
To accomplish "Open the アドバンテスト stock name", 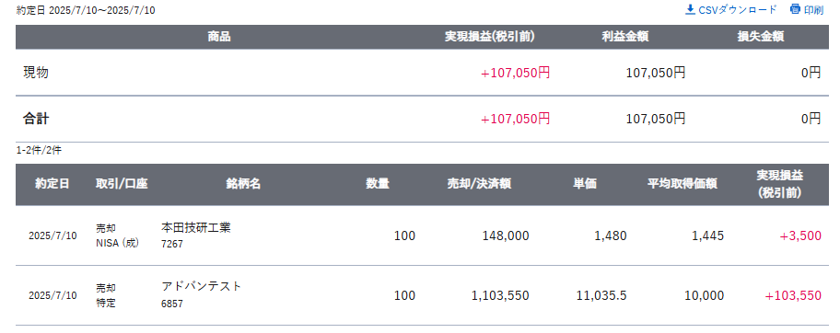I will click(x=202, y=286).
